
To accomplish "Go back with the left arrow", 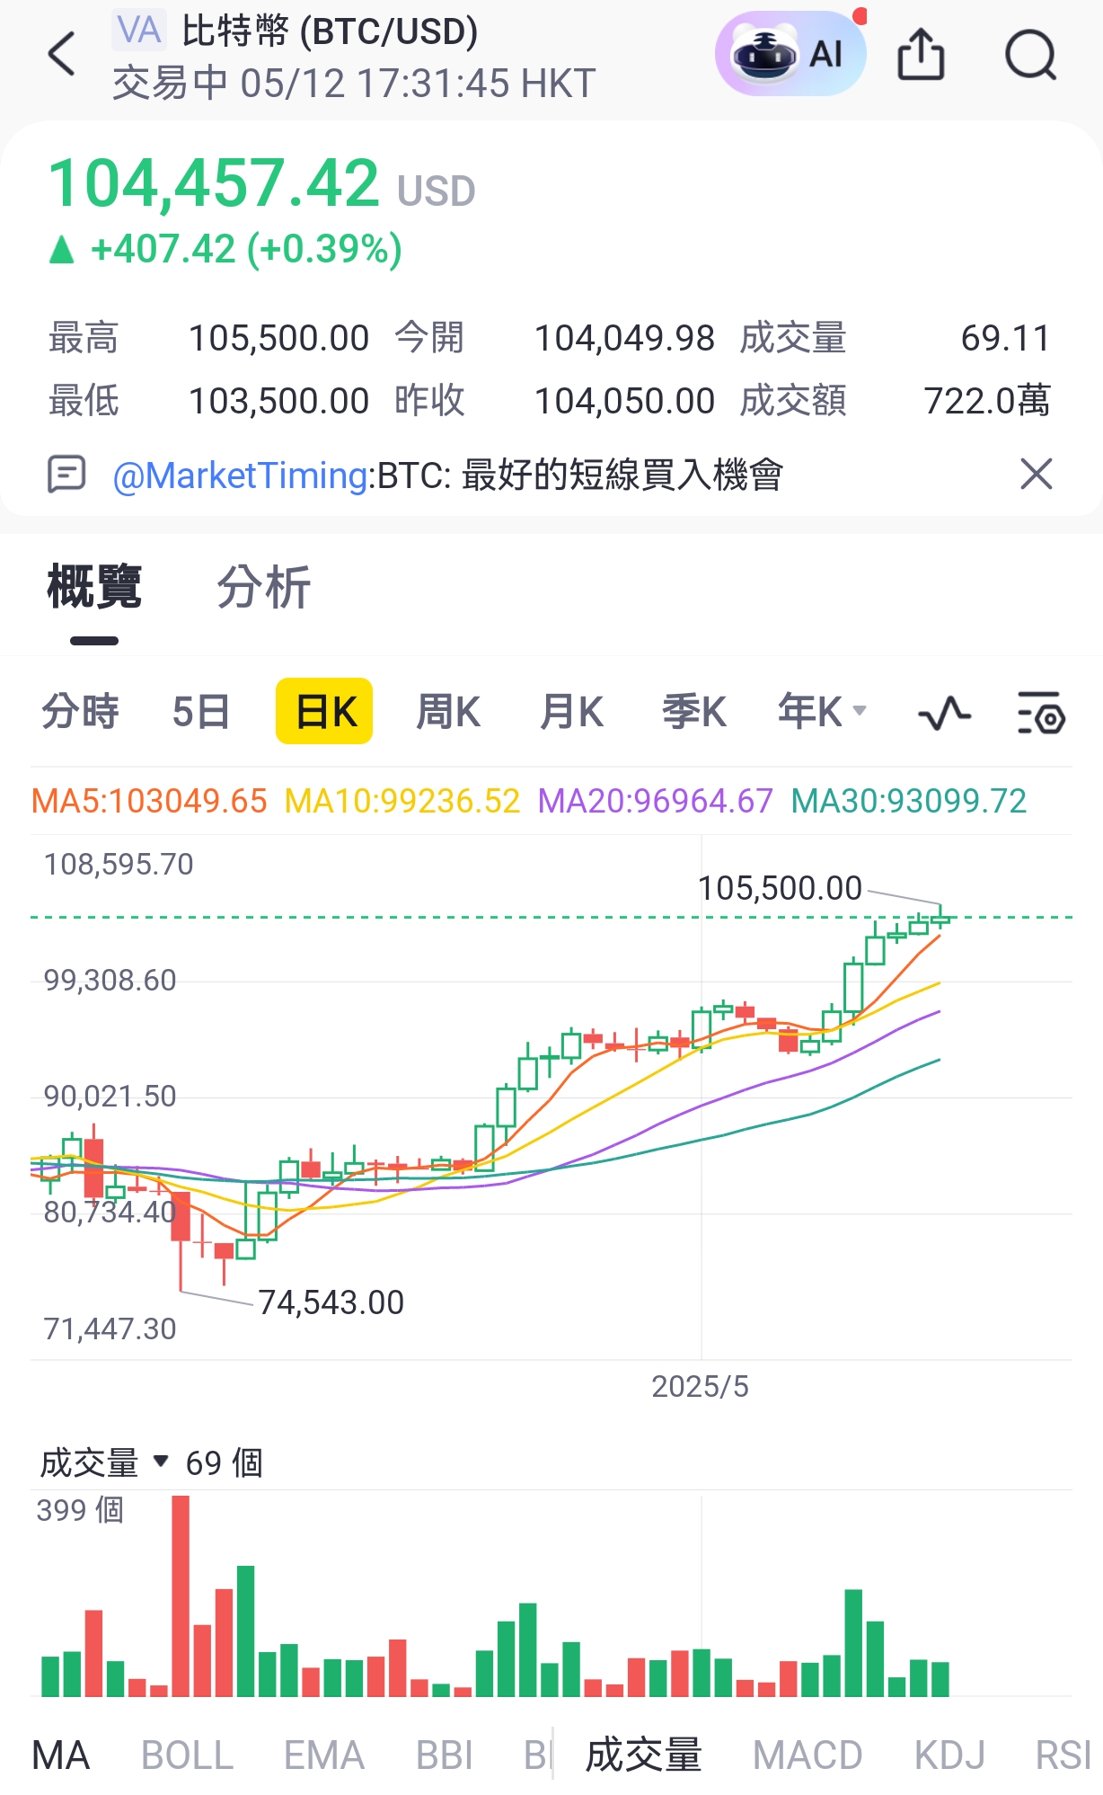I will tap(61, 54).
